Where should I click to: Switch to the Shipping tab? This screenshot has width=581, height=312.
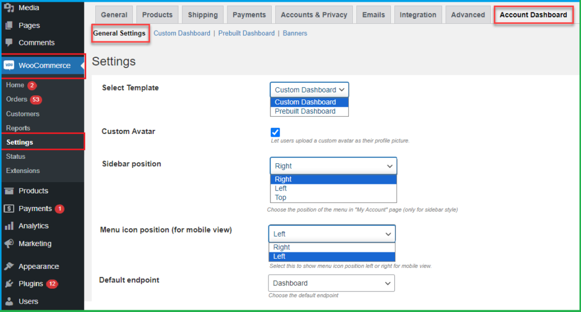tap(203, 15)
